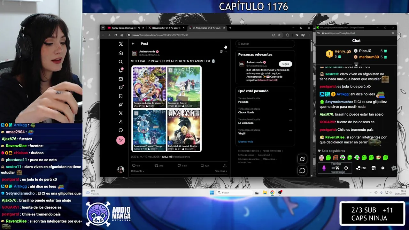Viewport: 409px width, 230px height.
Task: Click the pink compose post button
Action: [x=121, y=140]
